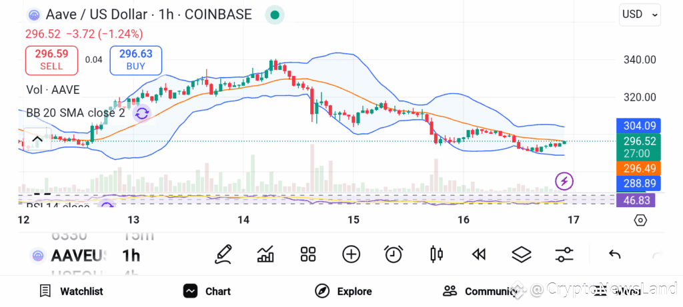
Task: Click the purple lightning bolt icon
Action: coord(564,181)
